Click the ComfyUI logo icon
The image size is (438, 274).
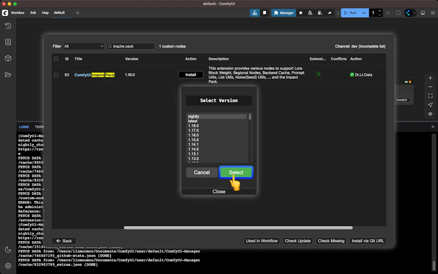5,13
